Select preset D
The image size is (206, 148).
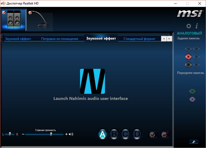point(137,134)
